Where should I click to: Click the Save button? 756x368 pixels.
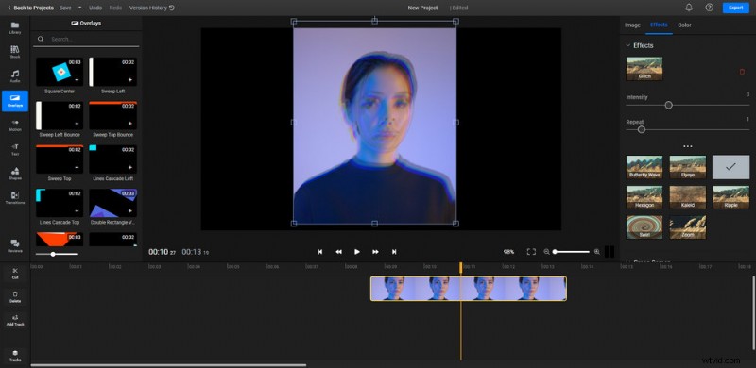[65, 8]
